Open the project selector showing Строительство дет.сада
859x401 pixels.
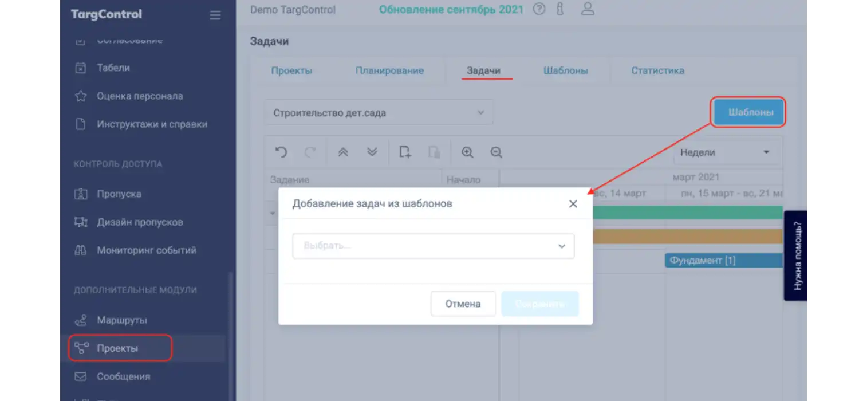tap(379, 112)
